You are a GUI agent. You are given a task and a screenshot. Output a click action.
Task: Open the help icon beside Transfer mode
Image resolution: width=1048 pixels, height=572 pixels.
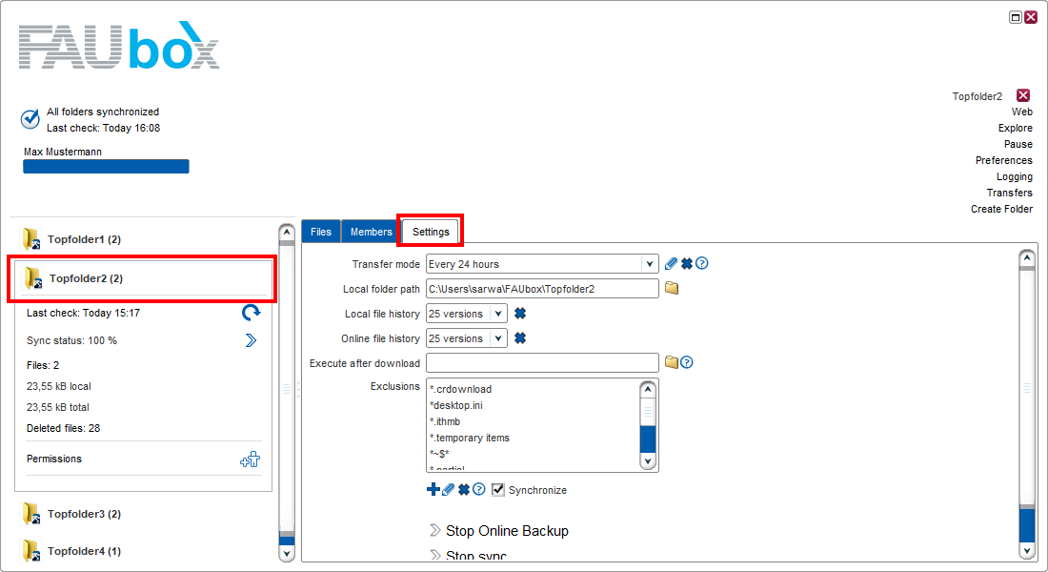click(x=702, y=263)
